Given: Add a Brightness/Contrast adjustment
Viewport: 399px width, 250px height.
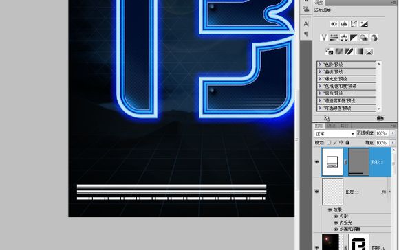Looking at the screenshot, I should point(334,24).
